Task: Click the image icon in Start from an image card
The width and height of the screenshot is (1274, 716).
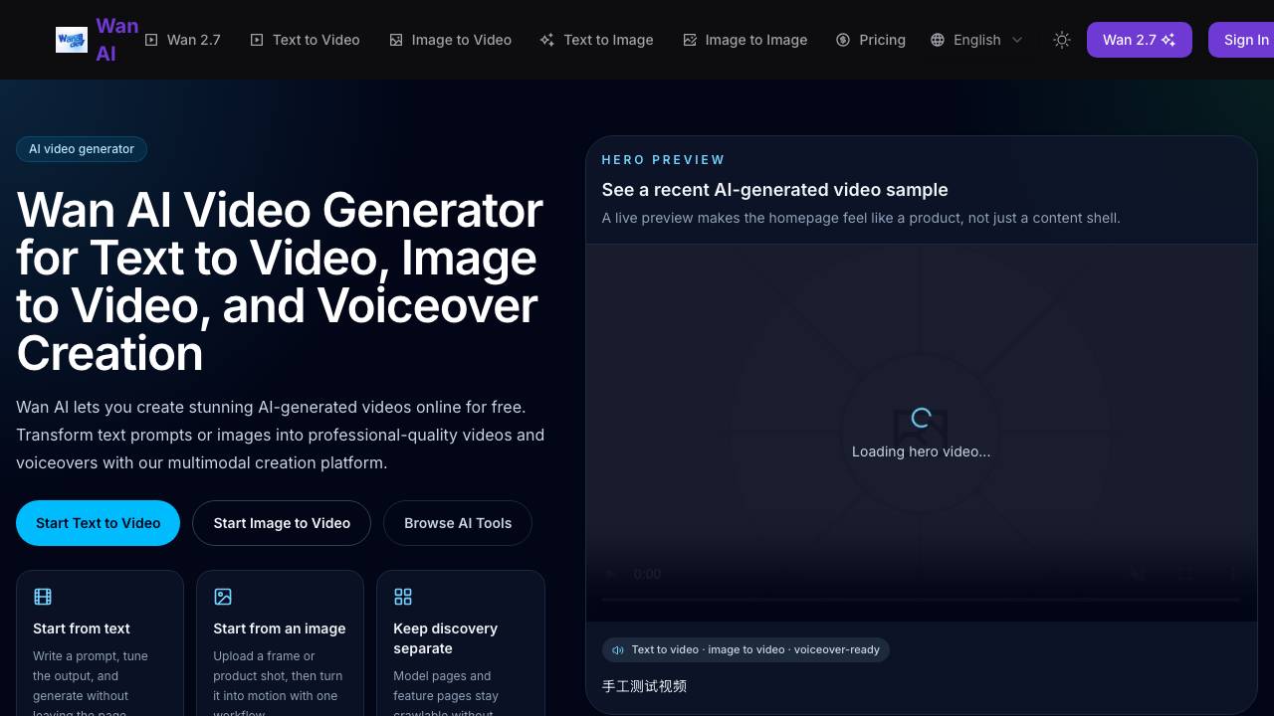Action: (223, 597)
